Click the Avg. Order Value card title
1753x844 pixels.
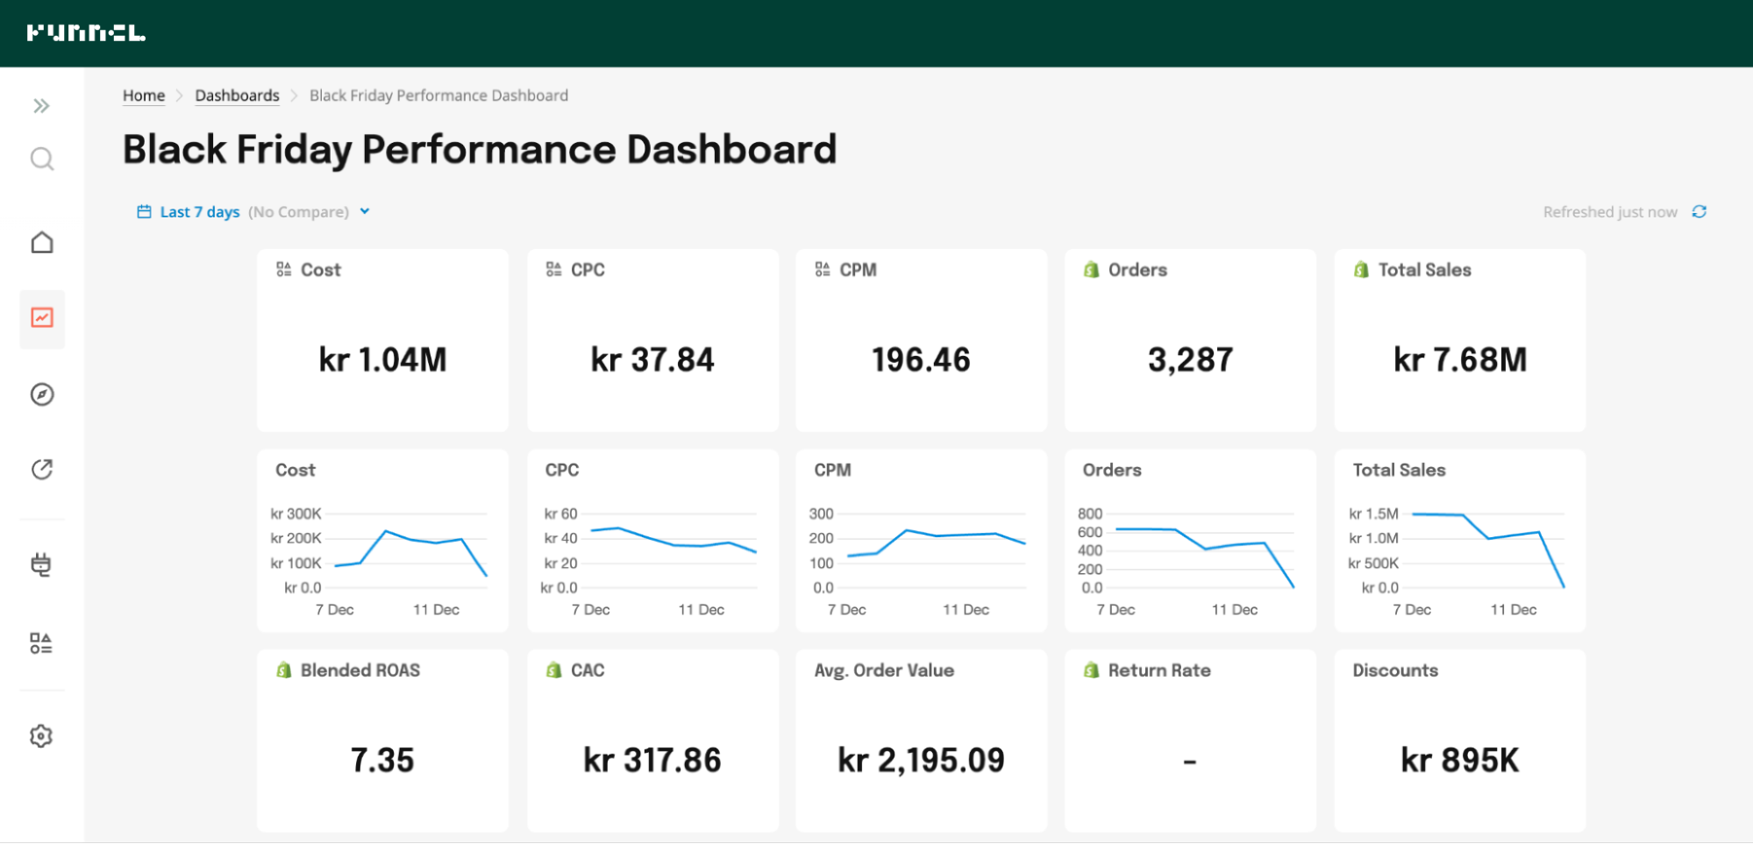pyautogui.click(x=884, y=670)
